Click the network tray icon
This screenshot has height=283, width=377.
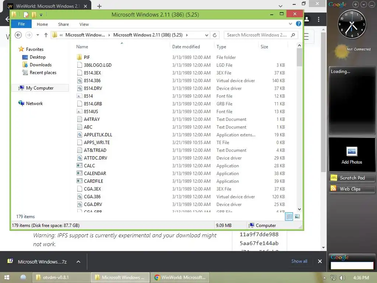coord(334,278)
